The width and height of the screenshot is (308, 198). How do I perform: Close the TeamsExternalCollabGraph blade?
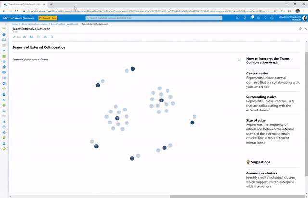[x=306, y=29]
